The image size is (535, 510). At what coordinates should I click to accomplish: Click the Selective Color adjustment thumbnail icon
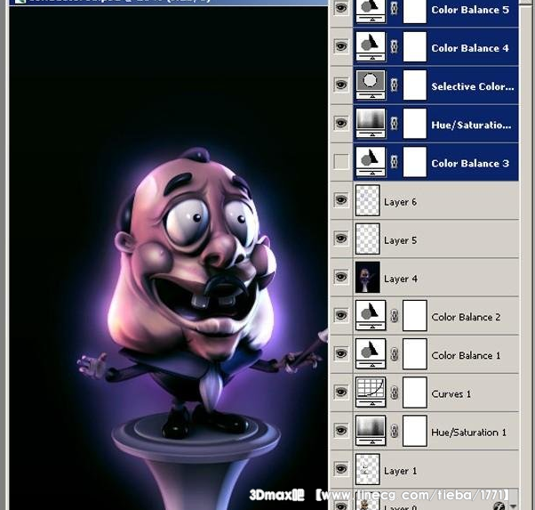[x=371, y=85]
